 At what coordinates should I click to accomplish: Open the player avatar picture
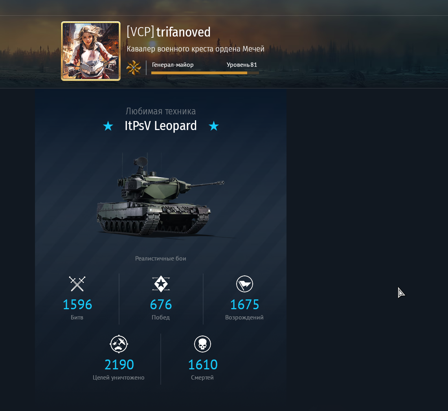[91, 51]
